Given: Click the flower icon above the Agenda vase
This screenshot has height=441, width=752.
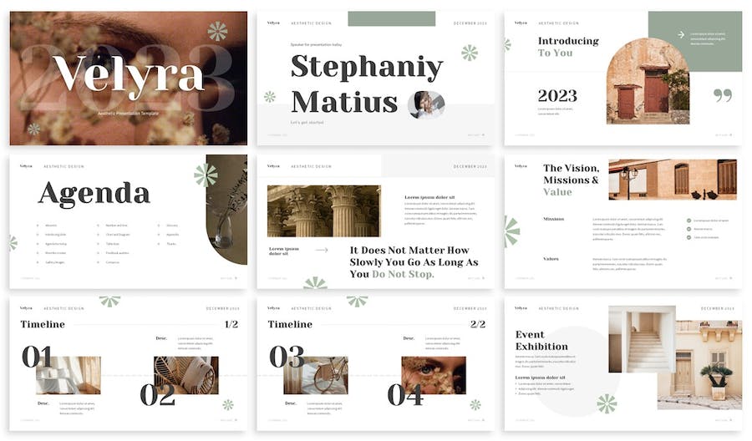Looking at the screenshot, I should pos(206,175).
